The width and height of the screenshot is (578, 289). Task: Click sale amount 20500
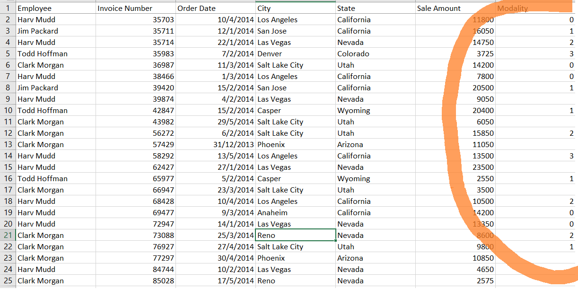coord(455,88)
